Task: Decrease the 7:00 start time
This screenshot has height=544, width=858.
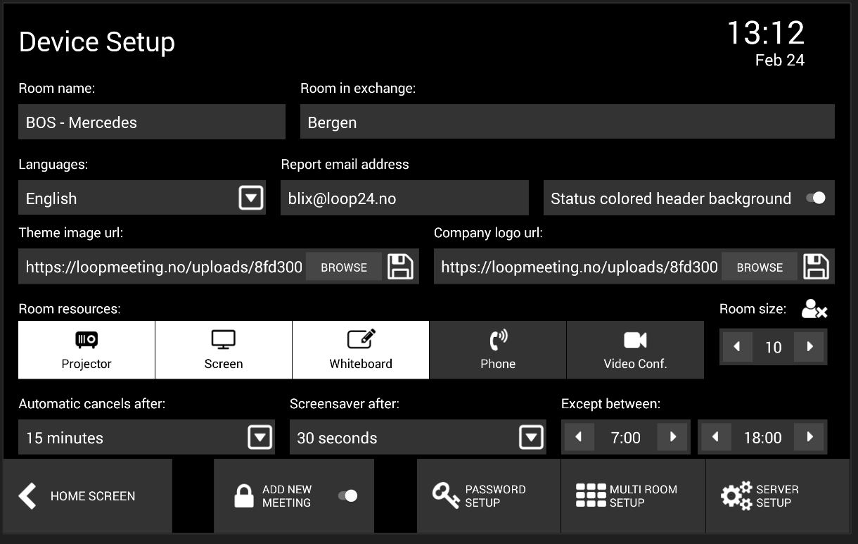Action: coord(579,437)
